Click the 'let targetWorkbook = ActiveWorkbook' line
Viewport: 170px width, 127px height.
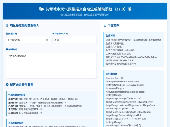click(125, 85)
